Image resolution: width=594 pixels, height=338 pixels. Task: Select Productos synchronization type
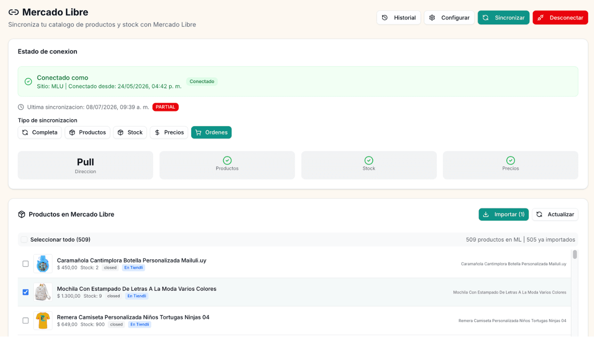[x=87, y=133]
